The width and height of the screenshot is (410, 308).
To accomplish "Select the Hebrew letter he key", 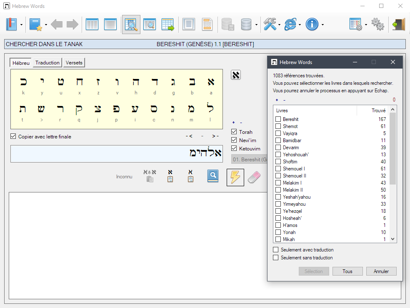I will (136, 82).
